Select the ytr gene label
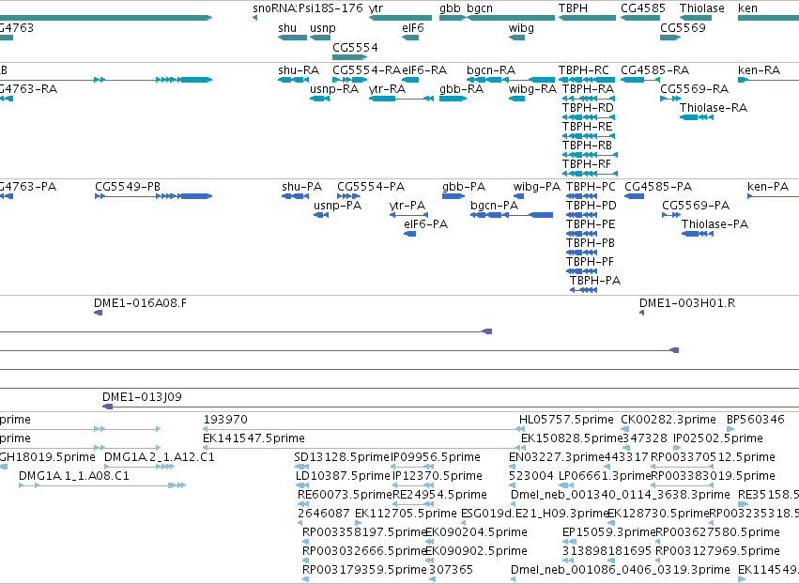This screenshot has height=584, width=799. pyautogui.click(x=376, y=8)
